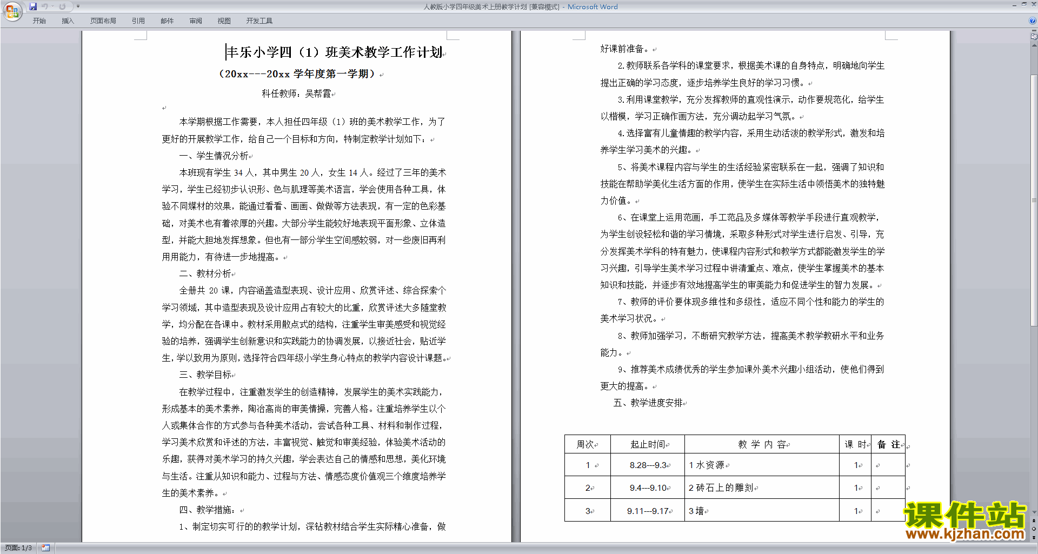The image size is (1038, 554).
Task: Open the Undo history dropdown arrow
Action: click(52, 6)
